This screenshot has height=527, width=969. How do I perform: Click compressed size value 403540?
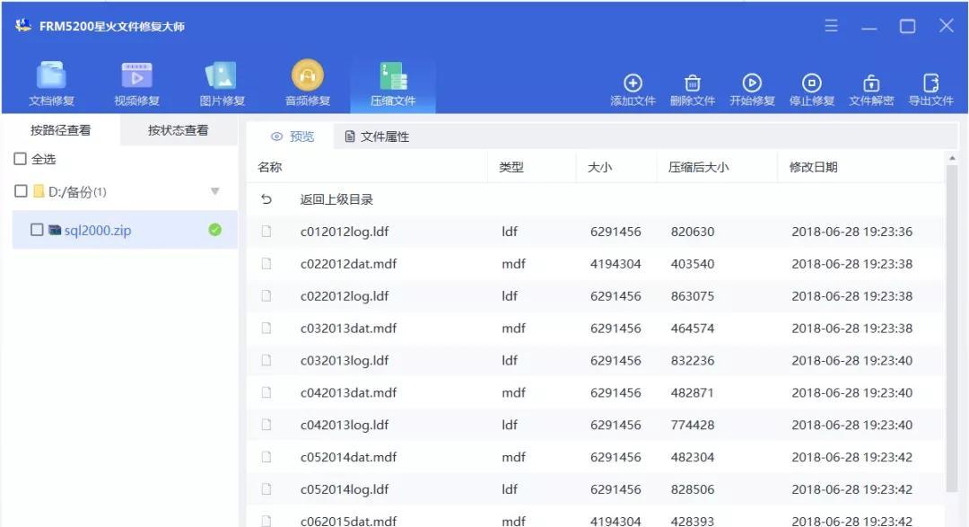[x=692, y=264]
